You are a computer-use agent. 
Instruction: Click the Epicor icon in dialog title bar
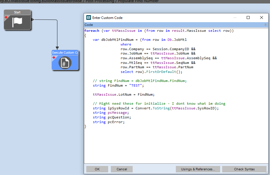tap(89, 17)
